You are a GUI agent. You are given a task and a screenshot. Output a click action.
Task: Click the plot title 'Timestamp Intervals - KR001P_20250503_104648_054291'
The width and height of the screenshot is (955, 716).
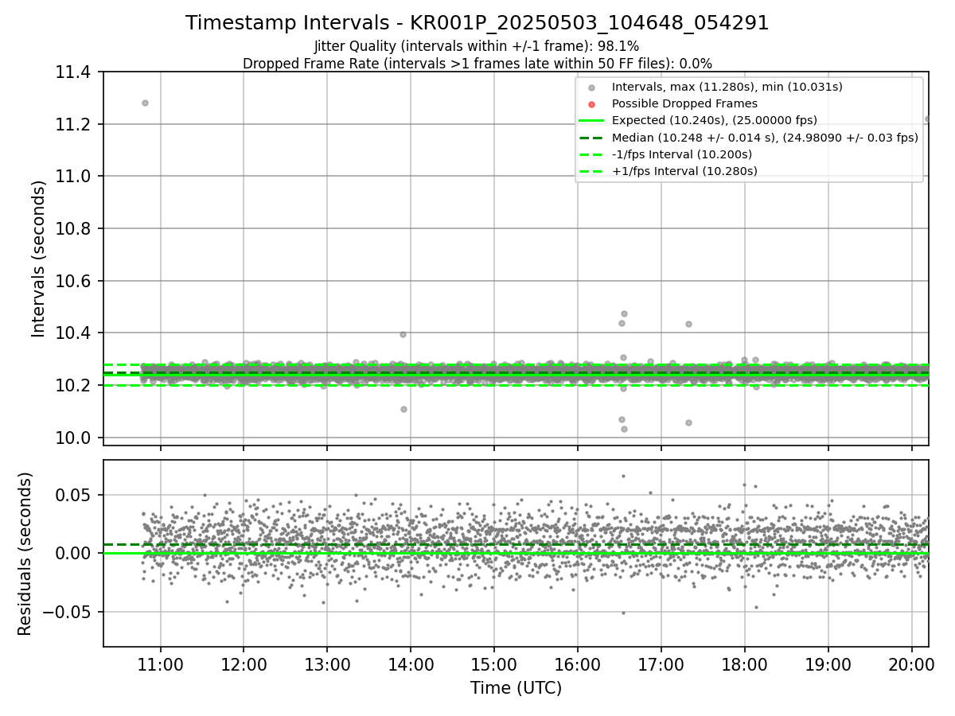coord(477,23)
